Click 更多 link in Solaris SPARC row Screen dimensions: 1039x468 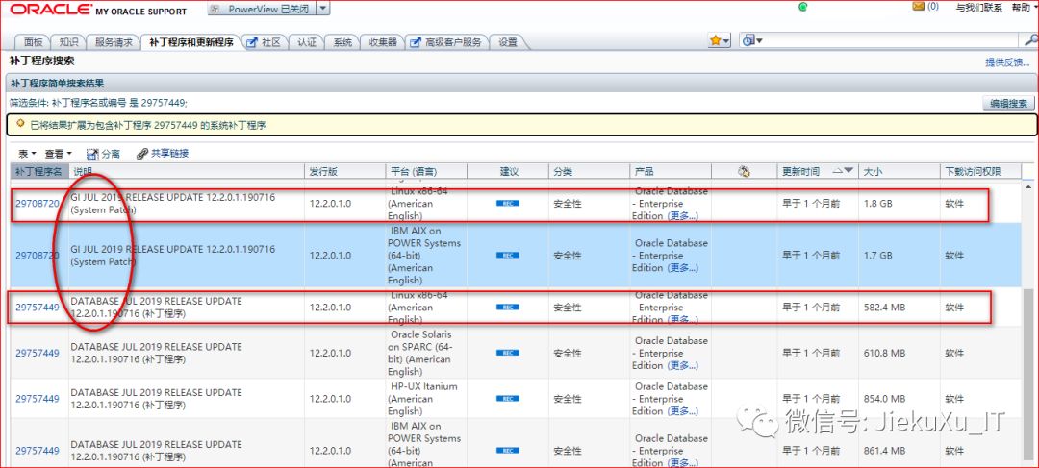pyautogui.click(x=682, y=366)
